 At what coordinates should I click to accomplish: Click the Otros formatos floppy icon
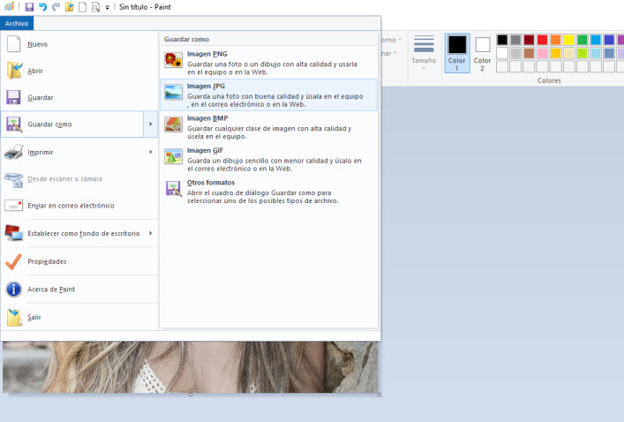click(x=174, y=188)
